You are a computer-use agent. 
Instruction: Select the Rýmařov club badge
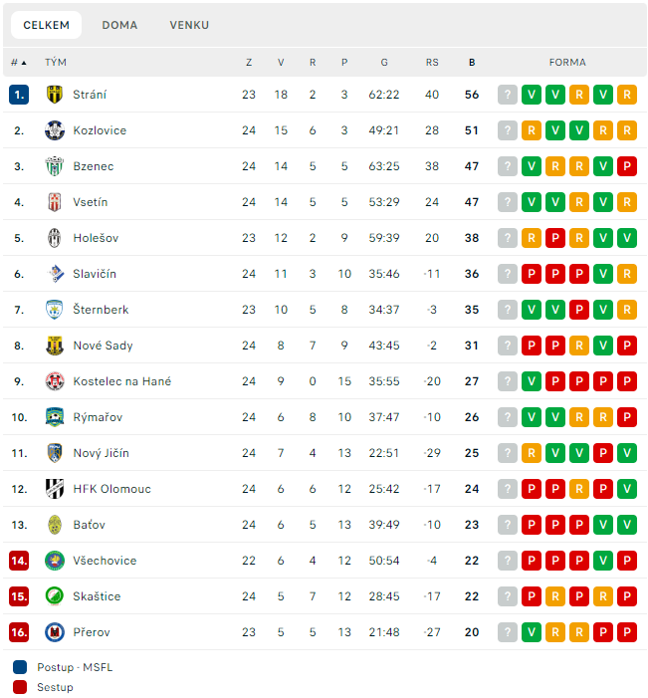click(x=55, y=417)
